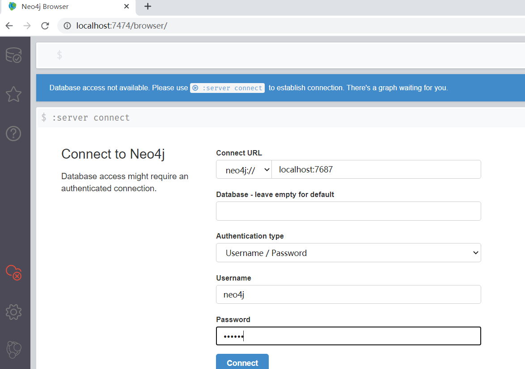This screenshot has height=369, width=525.
Task: Open a new browser tab
Action: click(148, 7)
